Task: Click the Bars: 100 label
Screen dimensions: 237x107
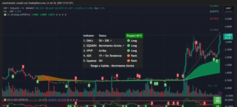Action: 212,86
